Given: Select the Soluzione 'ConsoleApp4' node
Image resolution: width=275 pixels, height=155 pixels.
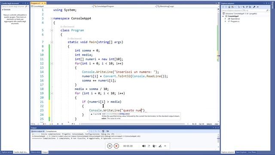Looking at the screenshot, I should click(241, 13).
